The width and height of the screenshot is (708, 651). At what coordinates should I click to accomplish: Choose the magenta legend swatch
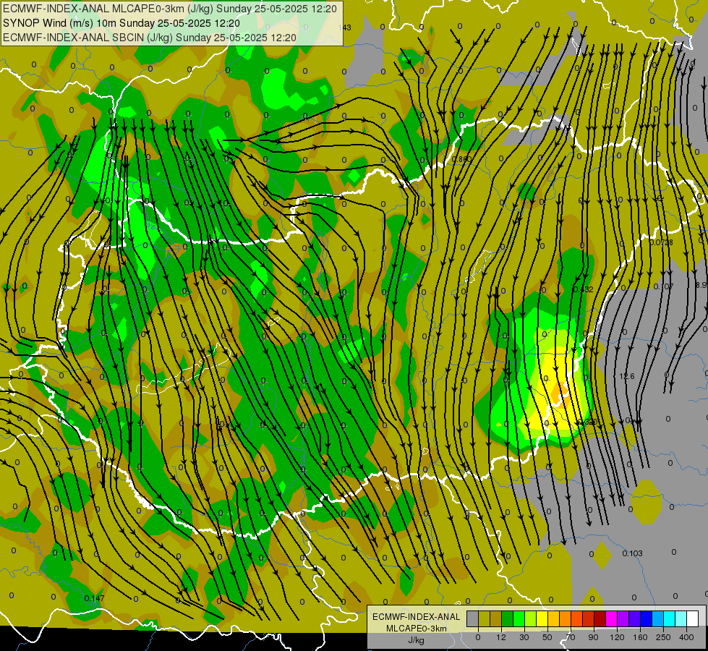[x=612, y=618]
